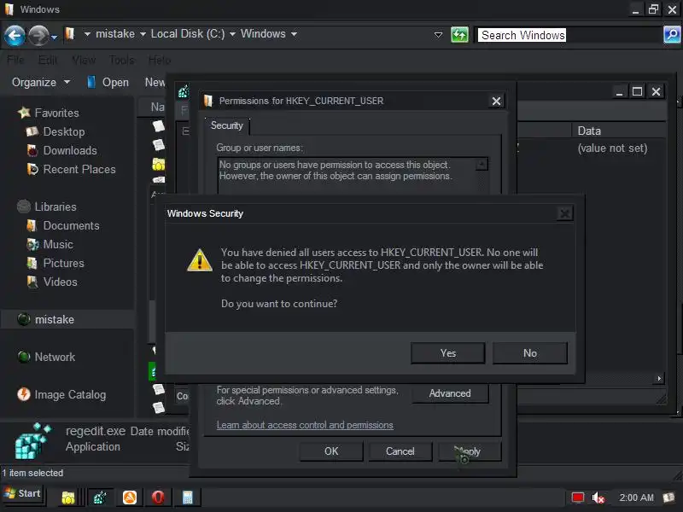Maximize the Registry Editor window

(637, 91)
